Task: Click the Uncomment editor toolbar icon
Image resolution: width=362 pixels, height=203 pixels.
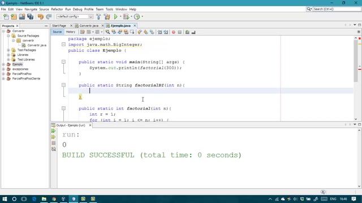Action: click(x=193, y=32)
